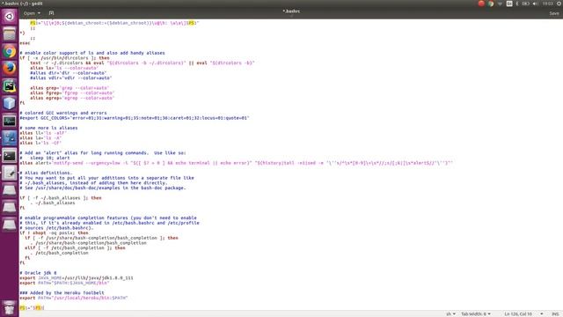563x317 pixels.
Task: Save the .bashrc file
Action: coord(554,13)
